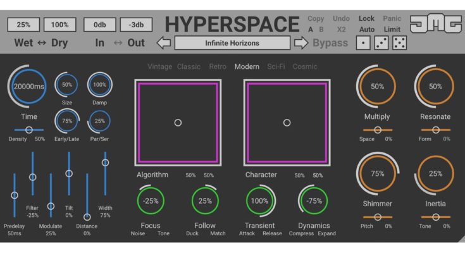Click the five-dot dice randomize icon
The image size is (465, 253).
pyautogui.click(x=400, y=43)
